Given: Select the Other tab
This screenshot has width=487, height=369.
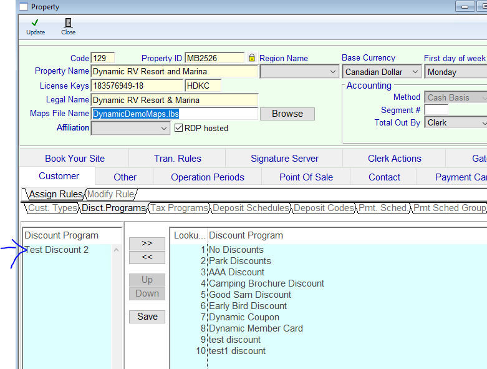Looking at the screenshot, I should tap(125, 177).
